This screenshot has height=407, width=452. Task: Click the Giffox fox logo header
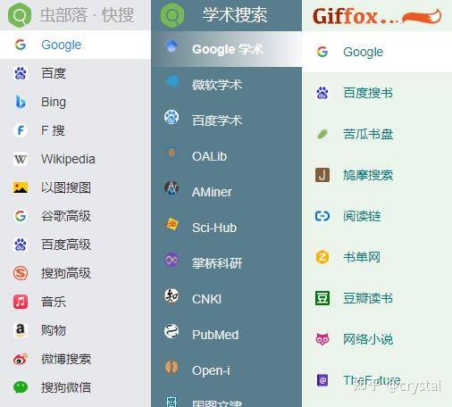pyautogui.click(x=377, y=16)
